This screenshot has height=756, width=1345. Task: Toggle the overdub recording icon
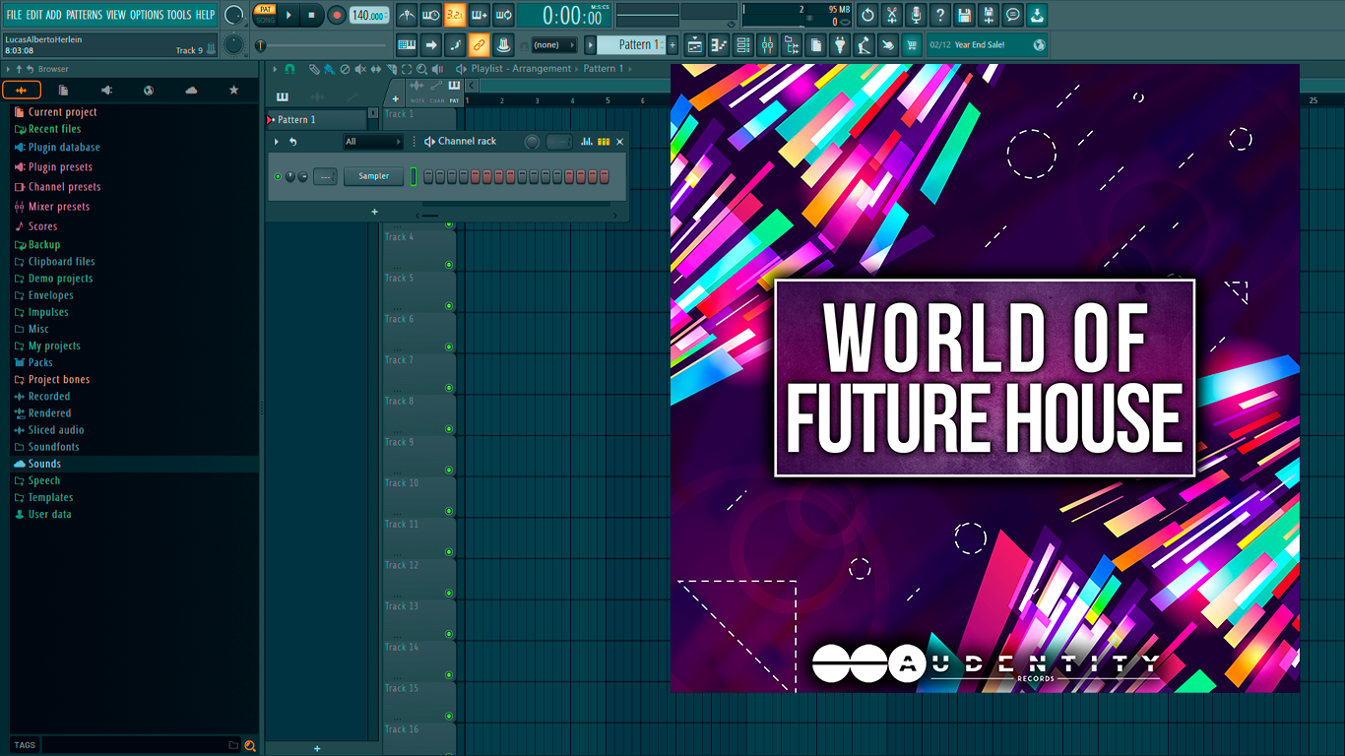[x=480, y=15]
